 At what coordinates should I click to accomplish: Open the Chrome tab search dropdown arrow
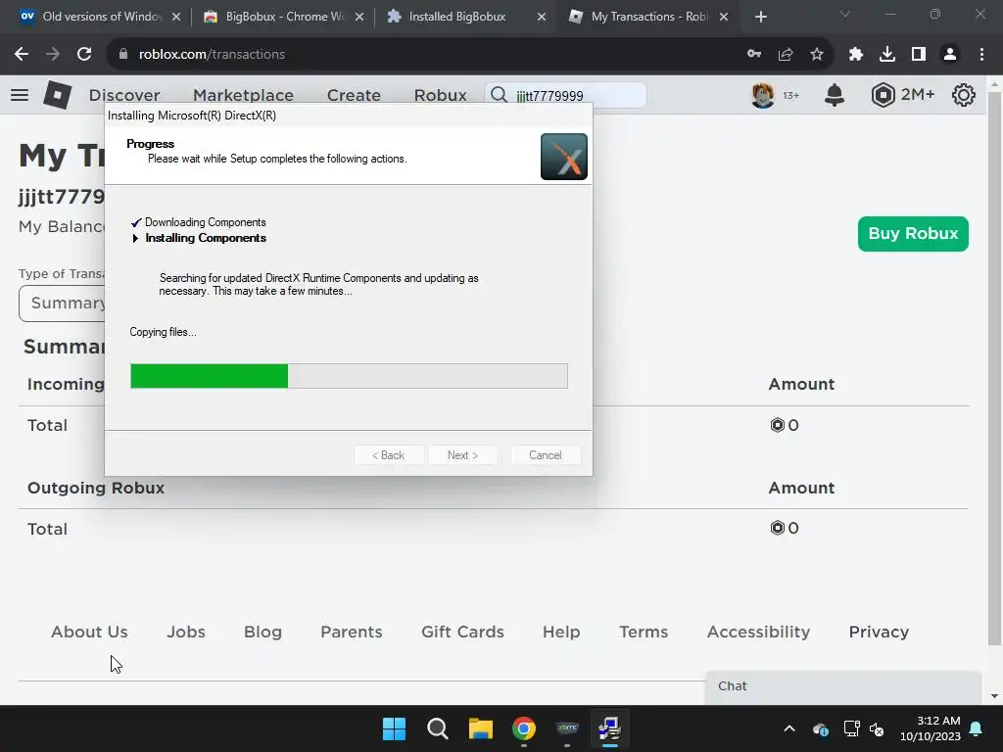click(845, 14)
